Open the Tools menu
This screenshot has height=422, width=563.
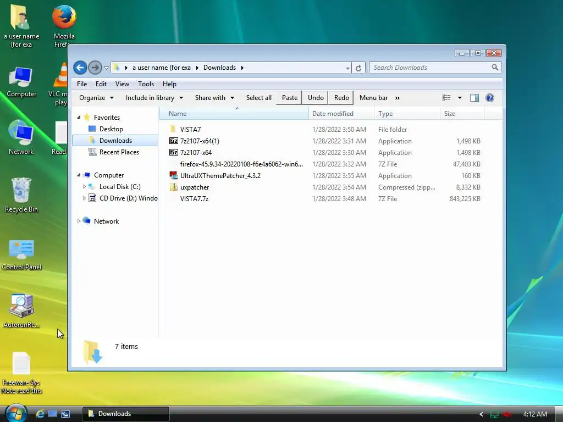146,84
